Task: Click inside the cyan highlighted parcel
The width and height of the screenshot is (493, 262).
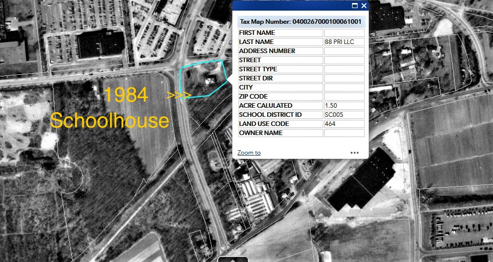Action: point(202,79)
